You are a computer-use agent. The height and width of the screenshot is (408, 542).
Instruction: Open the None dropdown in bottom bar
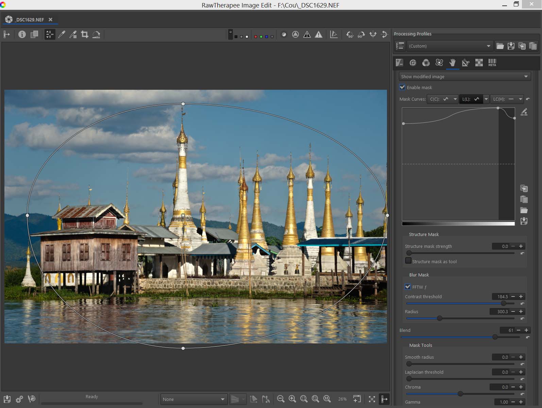(x=193, y=399)
